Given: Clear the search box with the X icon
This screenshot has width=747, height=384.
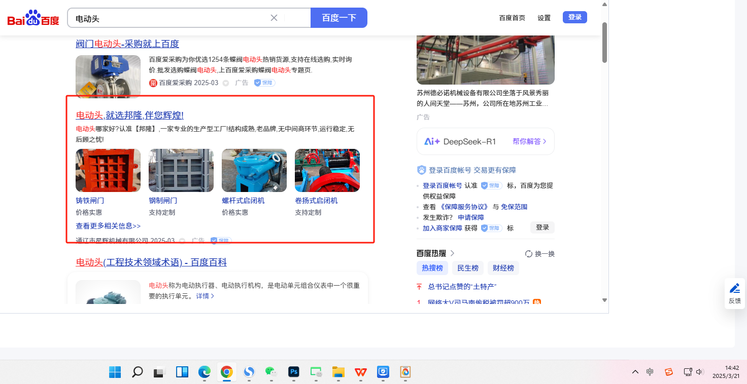Looking at the screenshot, I should (274, 18).
